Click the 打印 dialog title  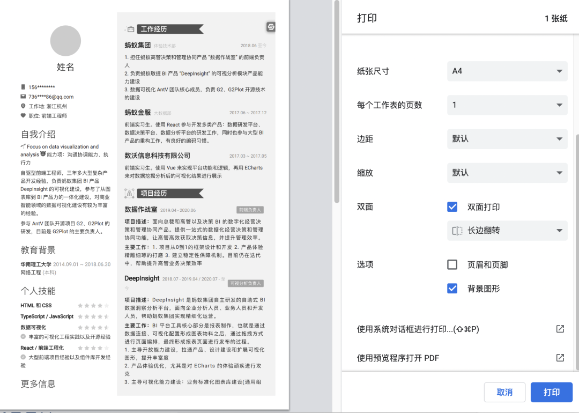(x=367, y=18)
